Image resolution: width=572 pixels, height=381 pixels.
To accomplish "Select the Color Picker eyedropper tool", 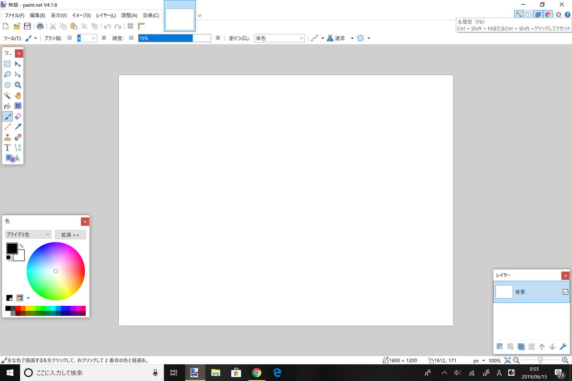I will (x=18, y=127).
